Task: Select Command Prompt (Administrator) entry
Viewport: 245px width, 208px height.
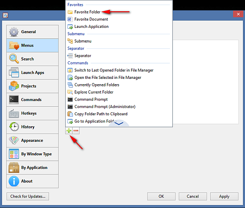Action: pos(105,107)
